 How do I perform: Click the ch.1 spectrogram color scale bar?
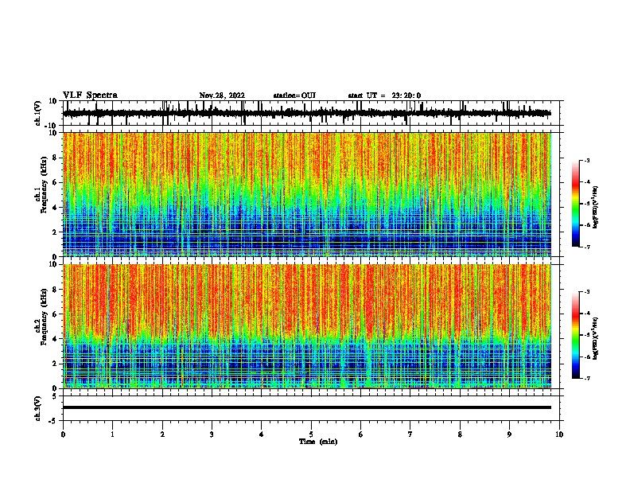pyautogui.click(x=575, y=204)
